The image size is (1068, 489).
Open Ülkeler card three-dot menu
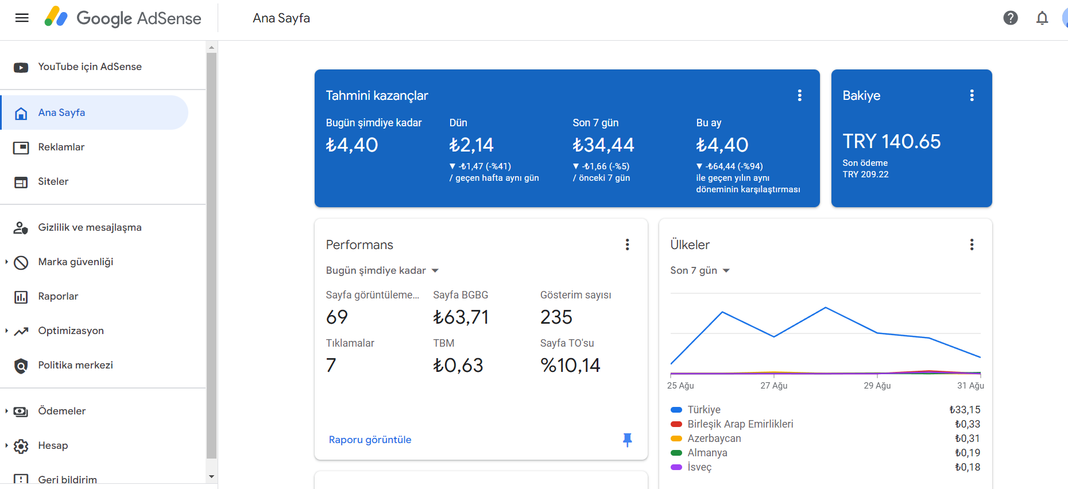[x=972, y=244]
